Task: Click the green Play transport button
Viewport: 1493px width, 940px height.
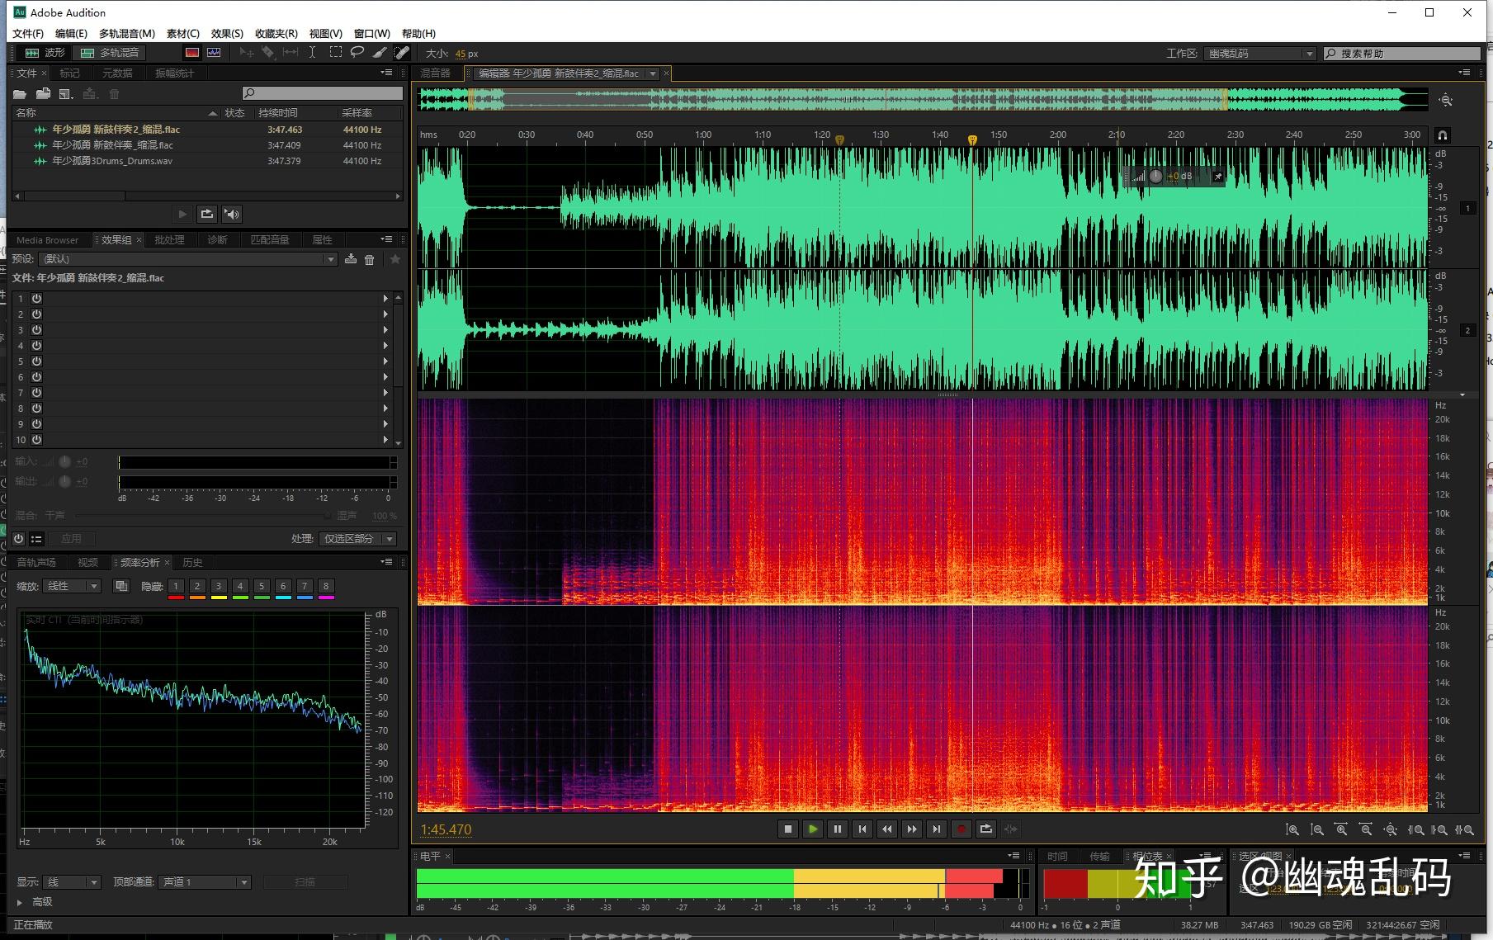Action: (812, 829)
